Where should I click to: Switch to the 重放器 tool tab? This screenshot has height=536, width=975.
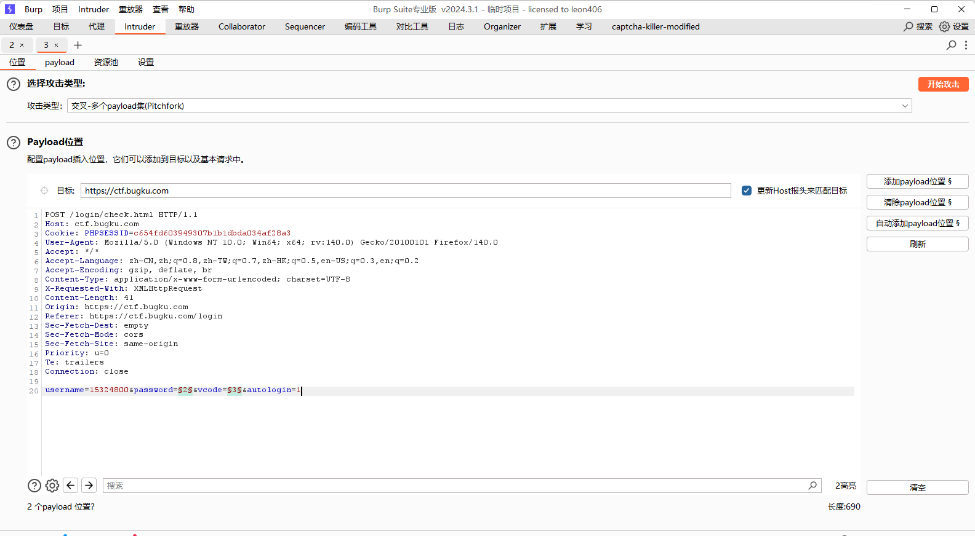click(x=187, y=26)
